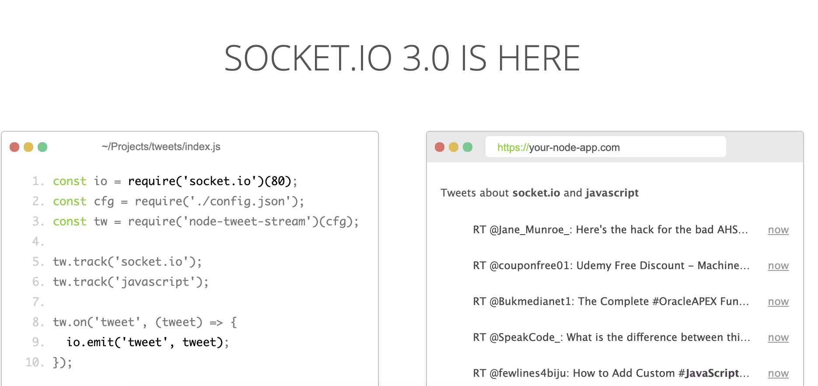Select the Bukmedianet1 OracleAPEX tweet
Viewport: 818px width, 386px height.
pos(611,302)
